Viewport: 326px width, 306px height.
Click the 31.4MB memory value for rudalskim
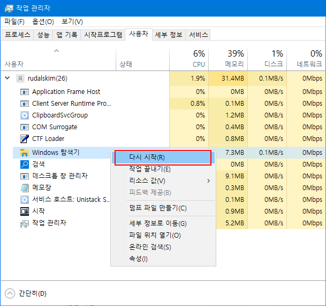tap(233, 79)
